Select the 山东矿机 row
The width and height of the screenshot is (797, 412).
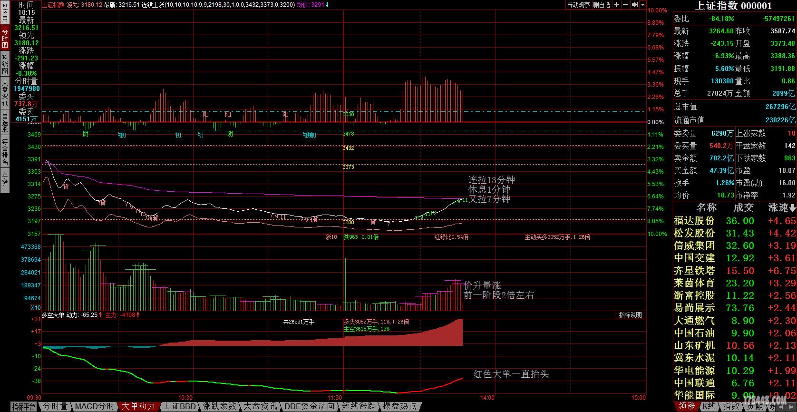tap(735, 345)
